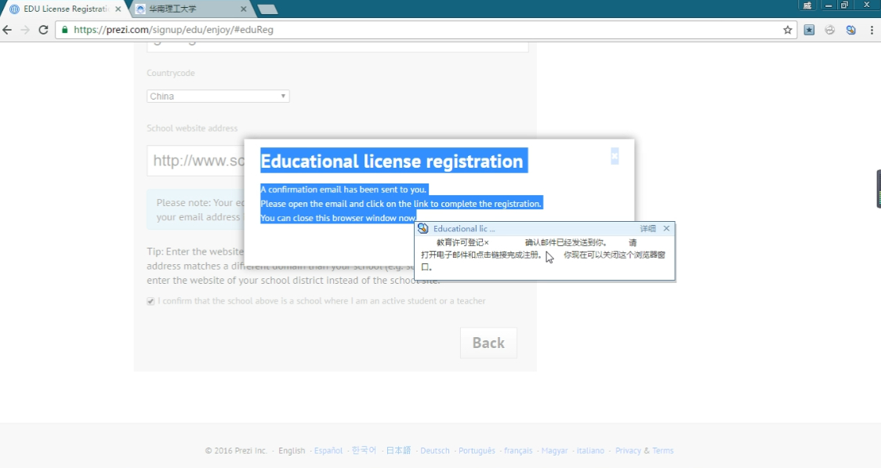Restore the browser window size
The image size is (881, 468).
click(x=844, y=5)
